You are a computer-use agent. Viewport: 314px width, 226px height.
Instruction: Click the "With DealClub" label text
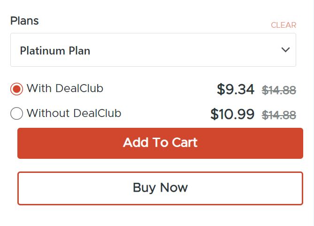coord(65,88)
